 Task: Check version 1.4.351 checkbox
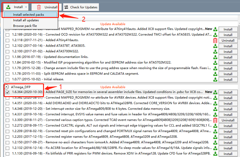8,103
